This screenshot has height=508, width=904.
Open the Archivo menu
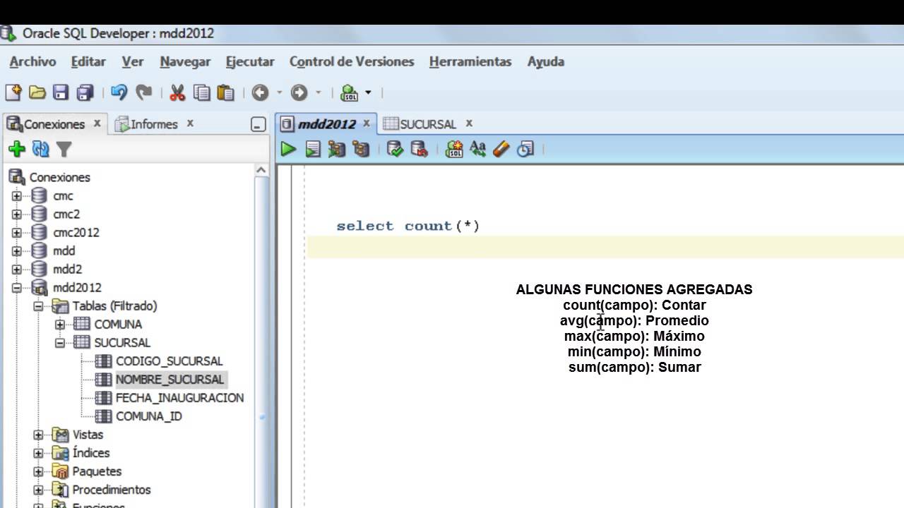coord(32,62)
